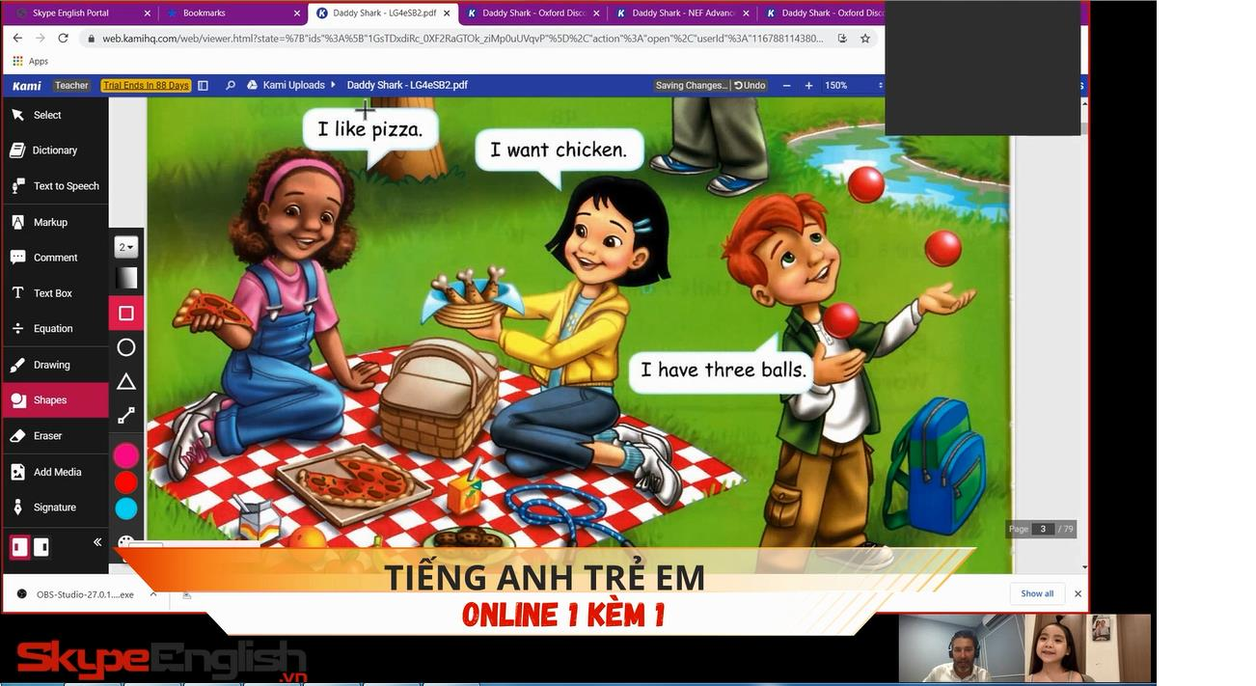1256x686 pixels.
Task: Click the page number input field
Action: pyautogui.click(x=1042, y=529)
